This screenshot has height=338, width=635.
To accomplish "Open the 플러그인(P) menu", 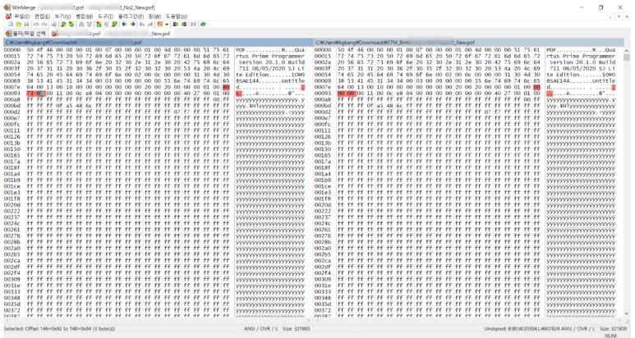I will tap(131, 16).
